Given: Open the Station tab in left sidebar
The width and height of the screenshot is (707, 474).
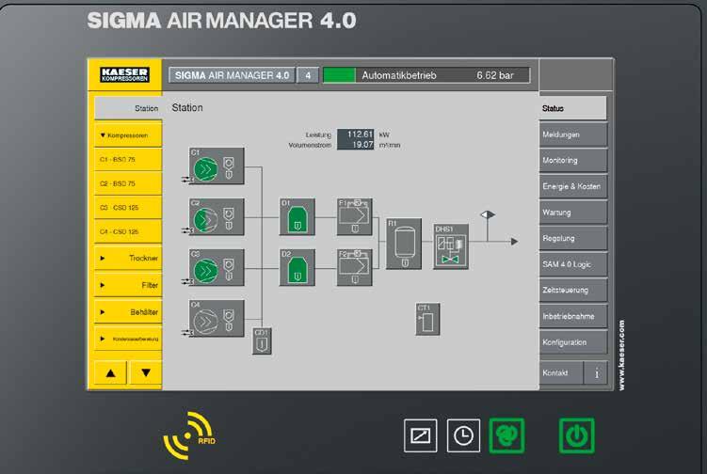Looking at the screenshot, I should coord(128,108).
